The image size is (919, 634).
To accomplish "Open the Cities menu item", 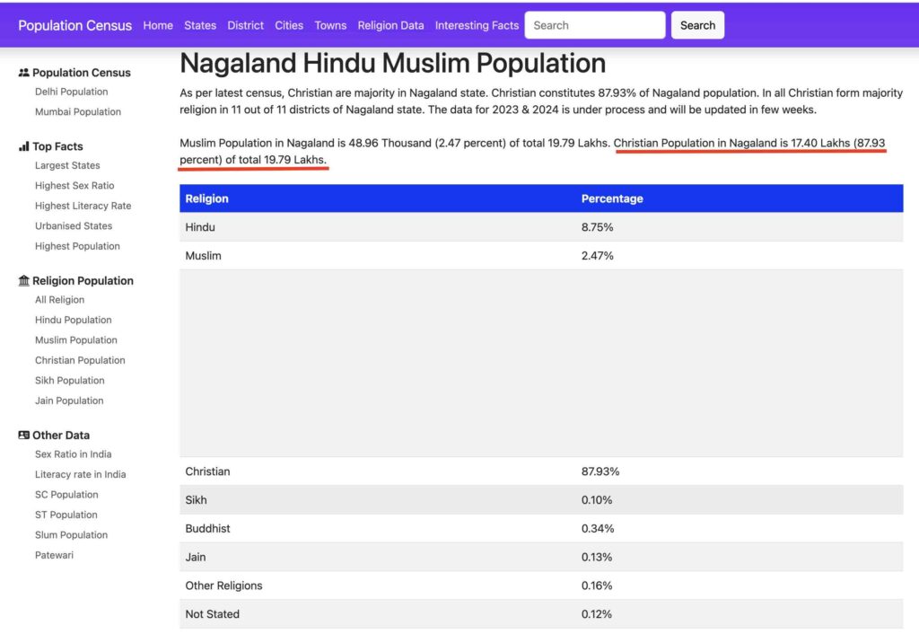I will coord(289,25).
